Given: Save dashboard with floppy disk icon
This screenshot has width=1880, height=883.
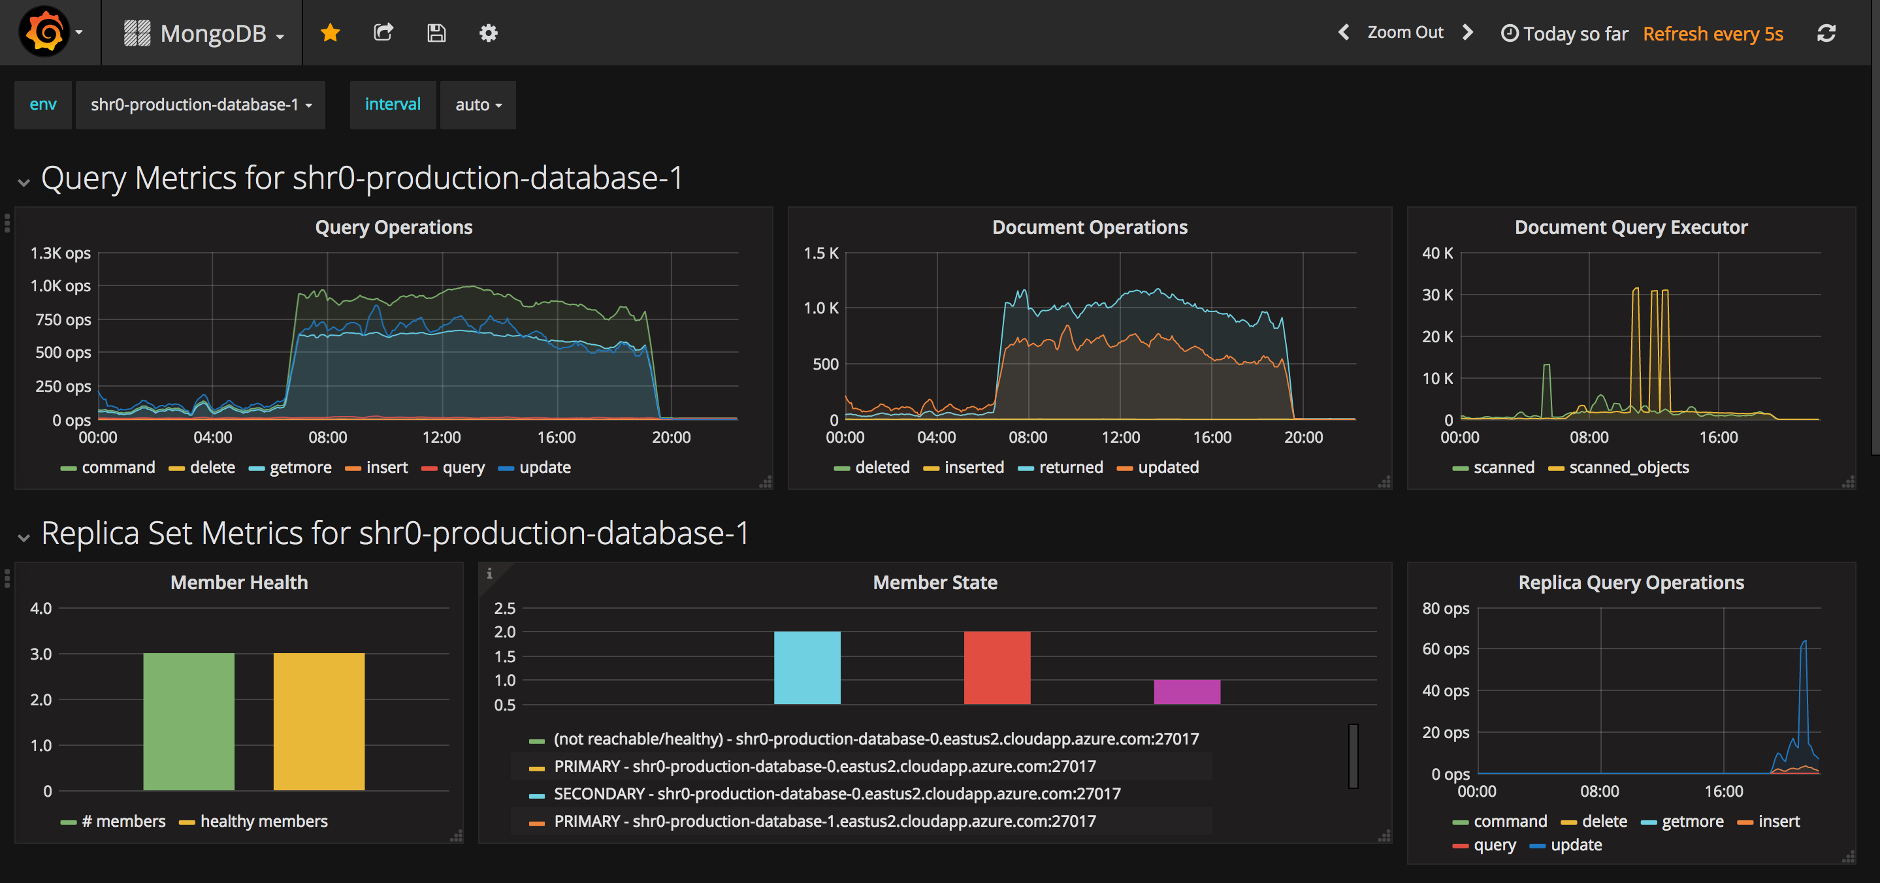Looking at the screenshot, I should click(x=436, y=33).
